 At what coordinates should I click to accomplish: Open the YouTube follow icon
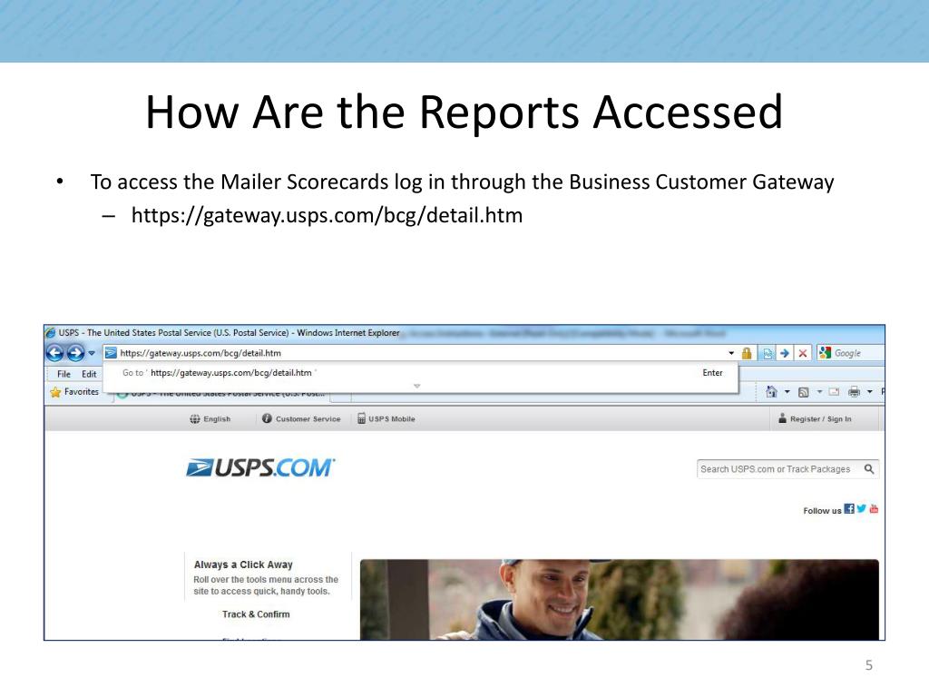click(x=874, y=508)
